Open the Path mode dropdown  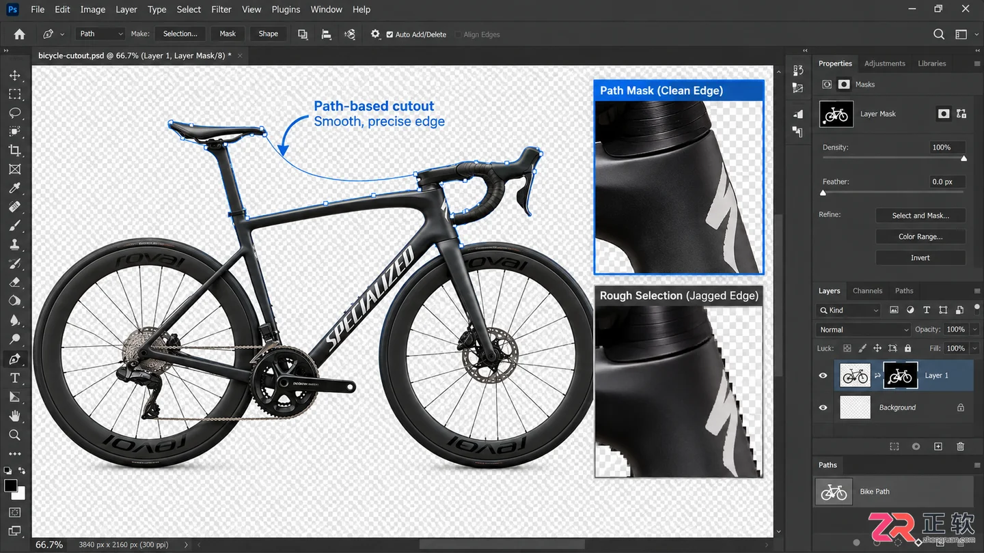coord(100,33)
